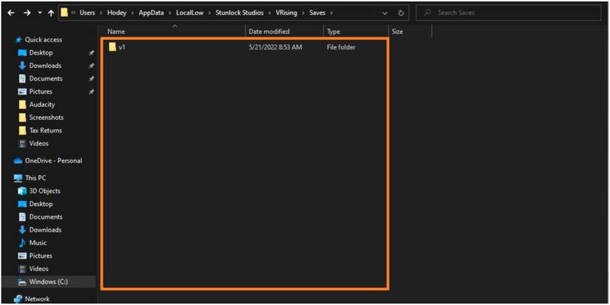Screen dimensions: 610x305
Task: Open the Audacity folder
Action: 42,105
